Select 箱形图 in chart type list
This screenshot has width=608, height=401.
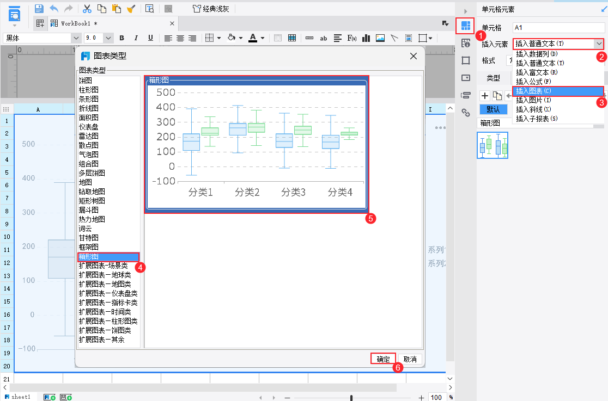108,256
